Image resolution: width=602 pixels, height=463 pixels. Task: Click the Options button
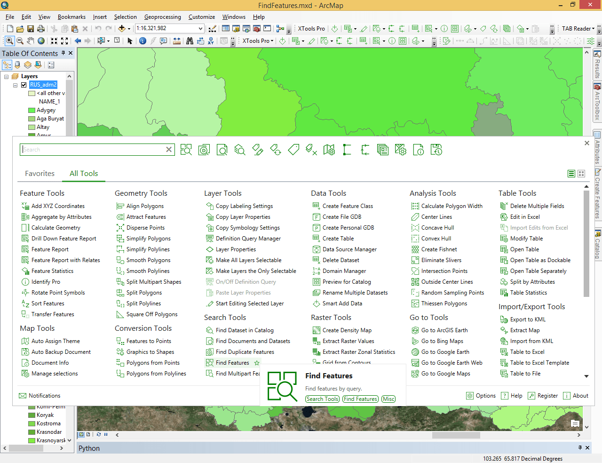[481, 396]
